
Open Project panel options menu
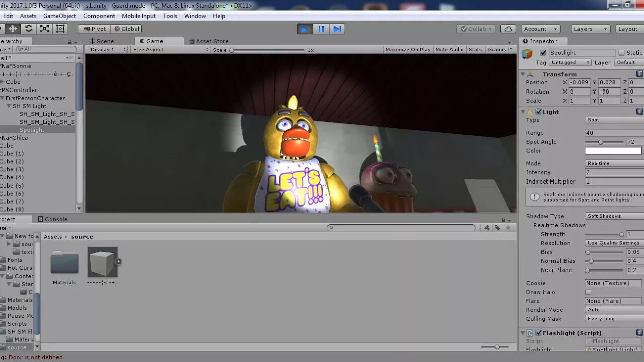511,220
